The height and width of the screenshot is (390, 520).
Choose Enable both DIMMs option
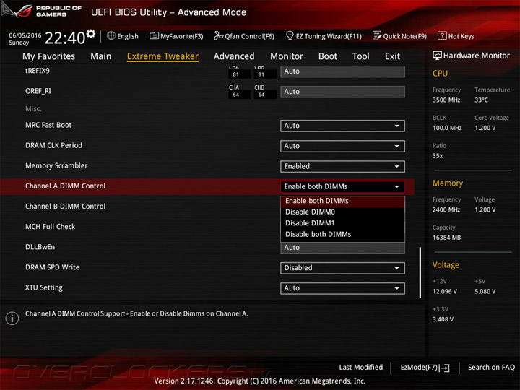point(342,201)
